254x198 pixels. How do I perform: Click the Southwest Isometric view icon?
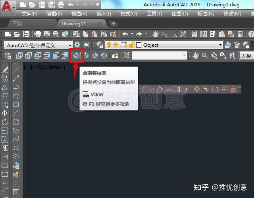(x=77, y=55)
